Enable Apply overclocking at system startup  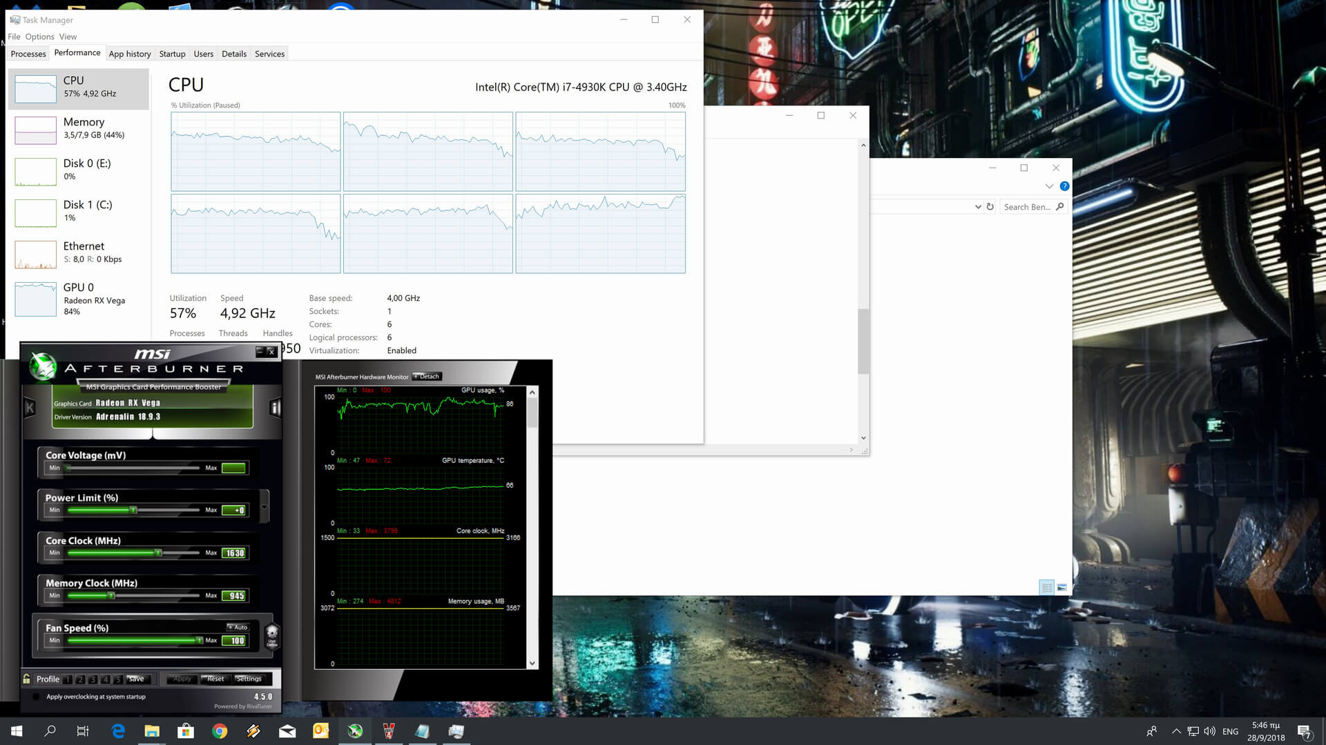click(x=36, y=697)
